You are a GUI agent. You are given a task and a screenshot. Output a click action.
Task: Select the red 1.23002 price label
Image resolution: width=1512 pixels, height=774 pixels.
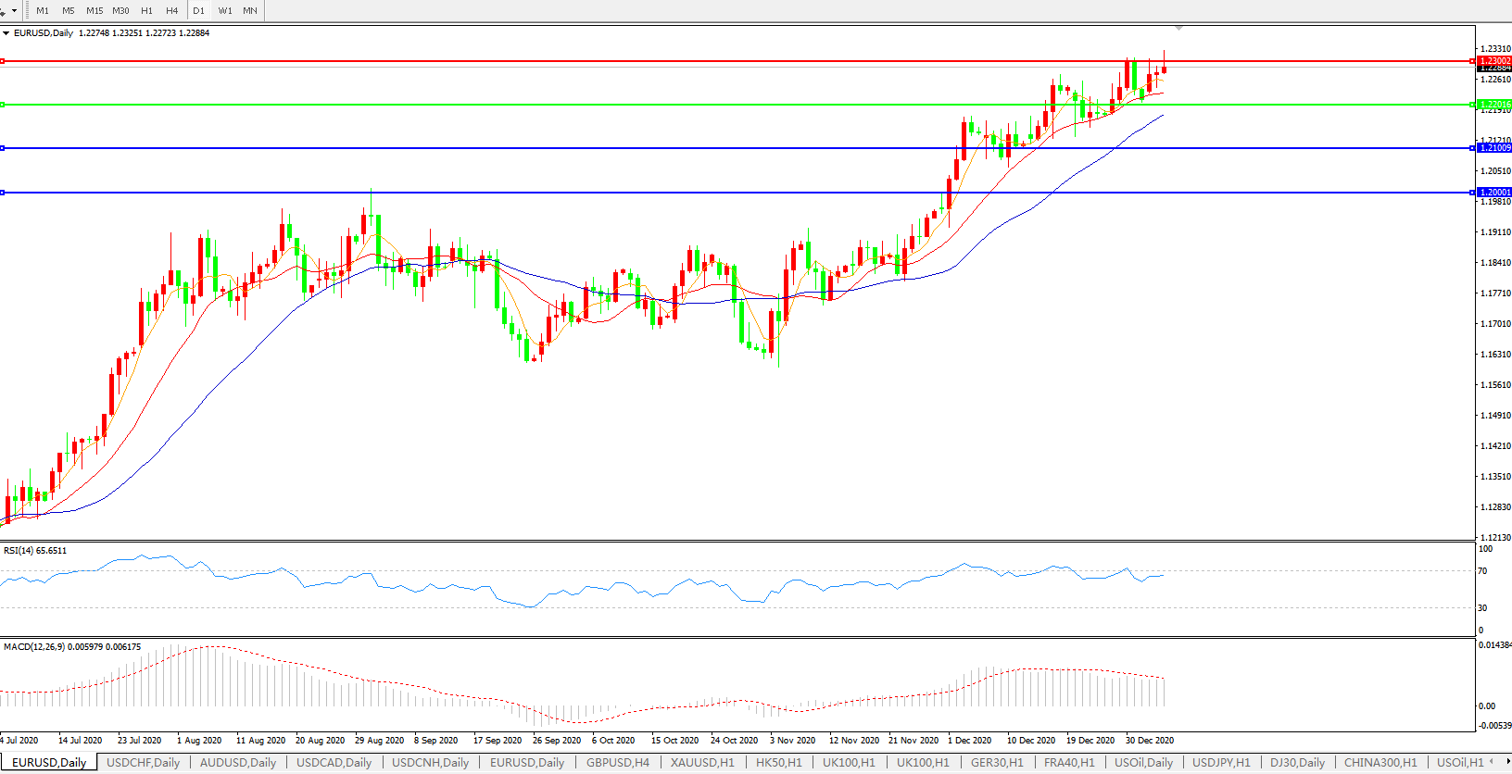[x=1493, y=61]
